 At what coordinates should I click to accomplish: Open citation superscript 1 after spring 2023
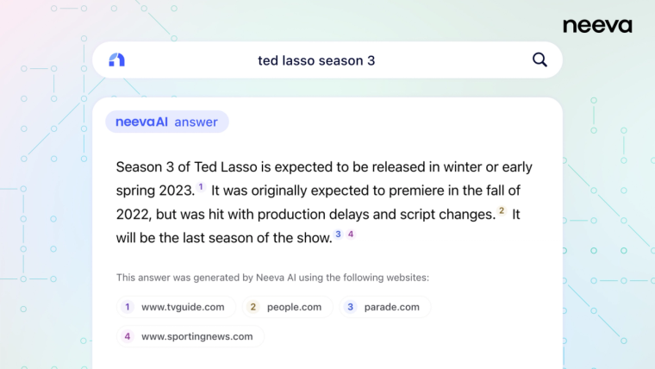pos(201,187)
